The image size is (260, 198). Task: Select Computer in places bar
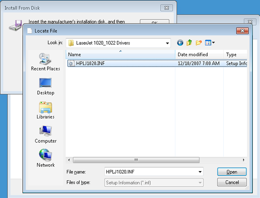45,135
